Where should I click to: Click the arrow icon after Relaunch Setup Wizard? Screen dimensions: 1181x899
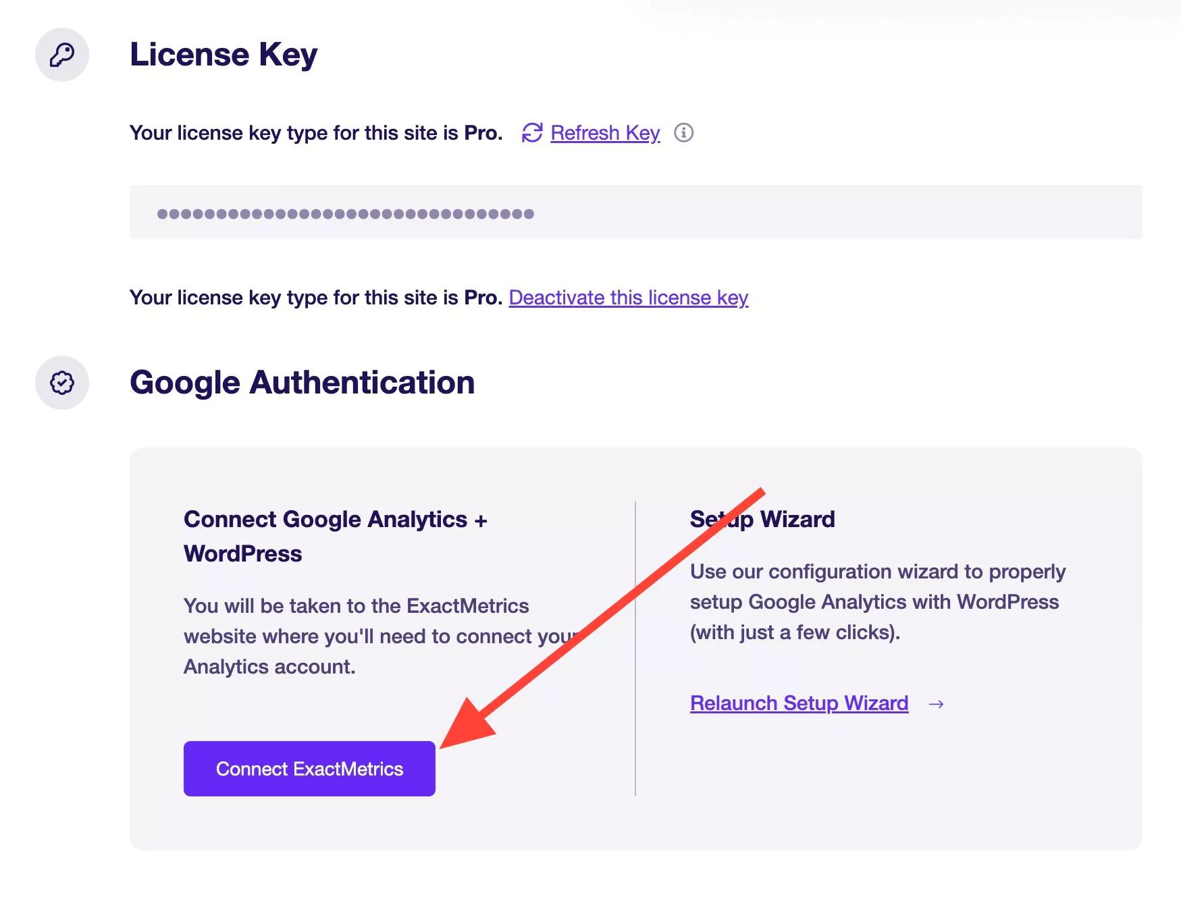tap(936, 704)
